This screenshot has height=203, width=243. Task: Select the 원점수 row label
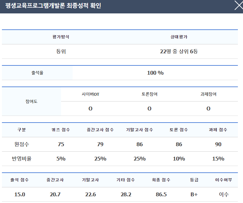[x=21, y=144]
